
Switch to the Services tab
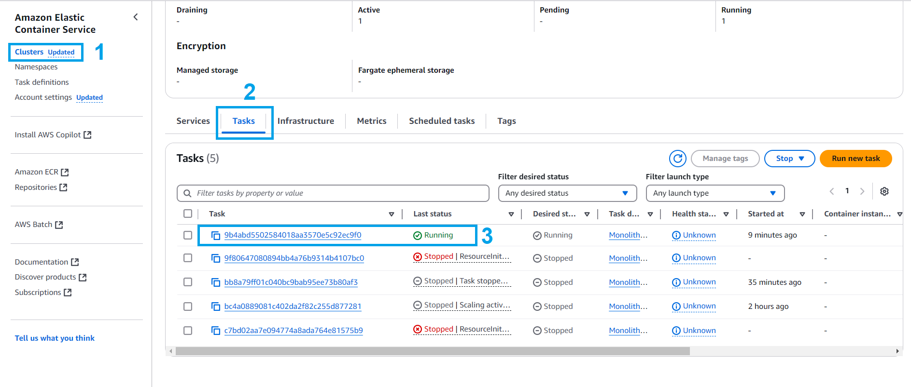193,121
